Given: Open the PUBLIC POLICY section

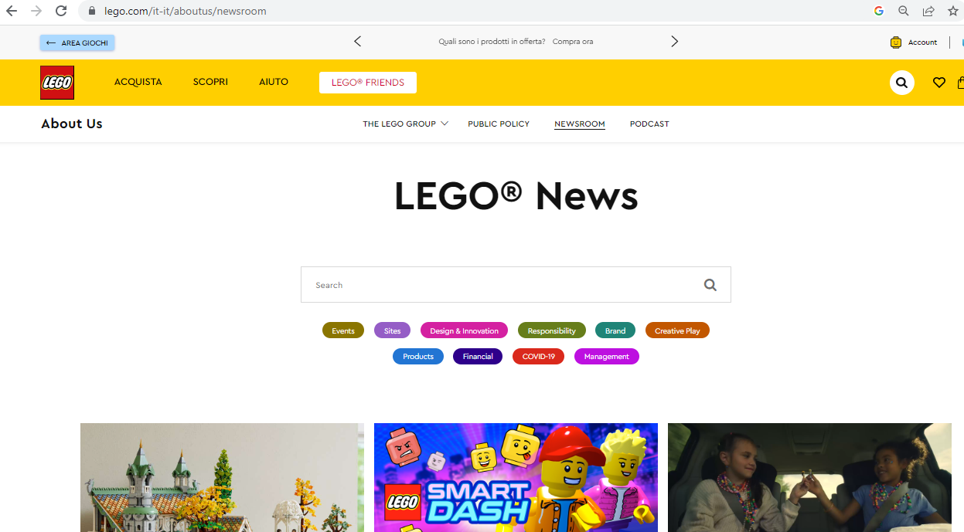Looking at the screenshot, I should pyautogui.click(x=499, y=124).
